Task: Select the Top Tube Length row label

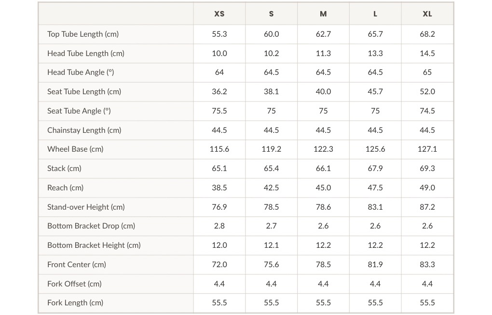Action: [x=83, y=34]
